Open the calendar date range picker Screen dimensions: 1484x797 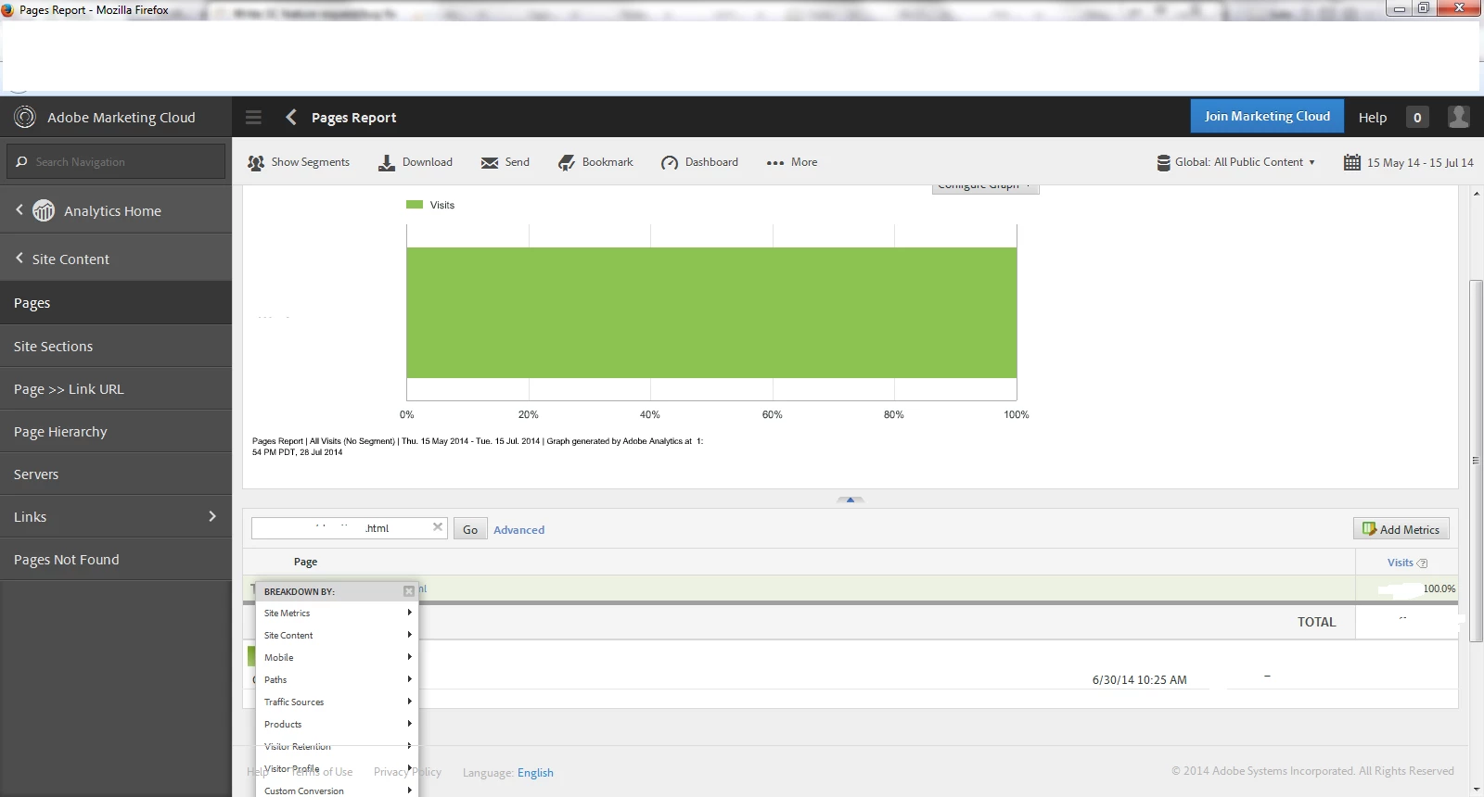[x=1409, y=162]
